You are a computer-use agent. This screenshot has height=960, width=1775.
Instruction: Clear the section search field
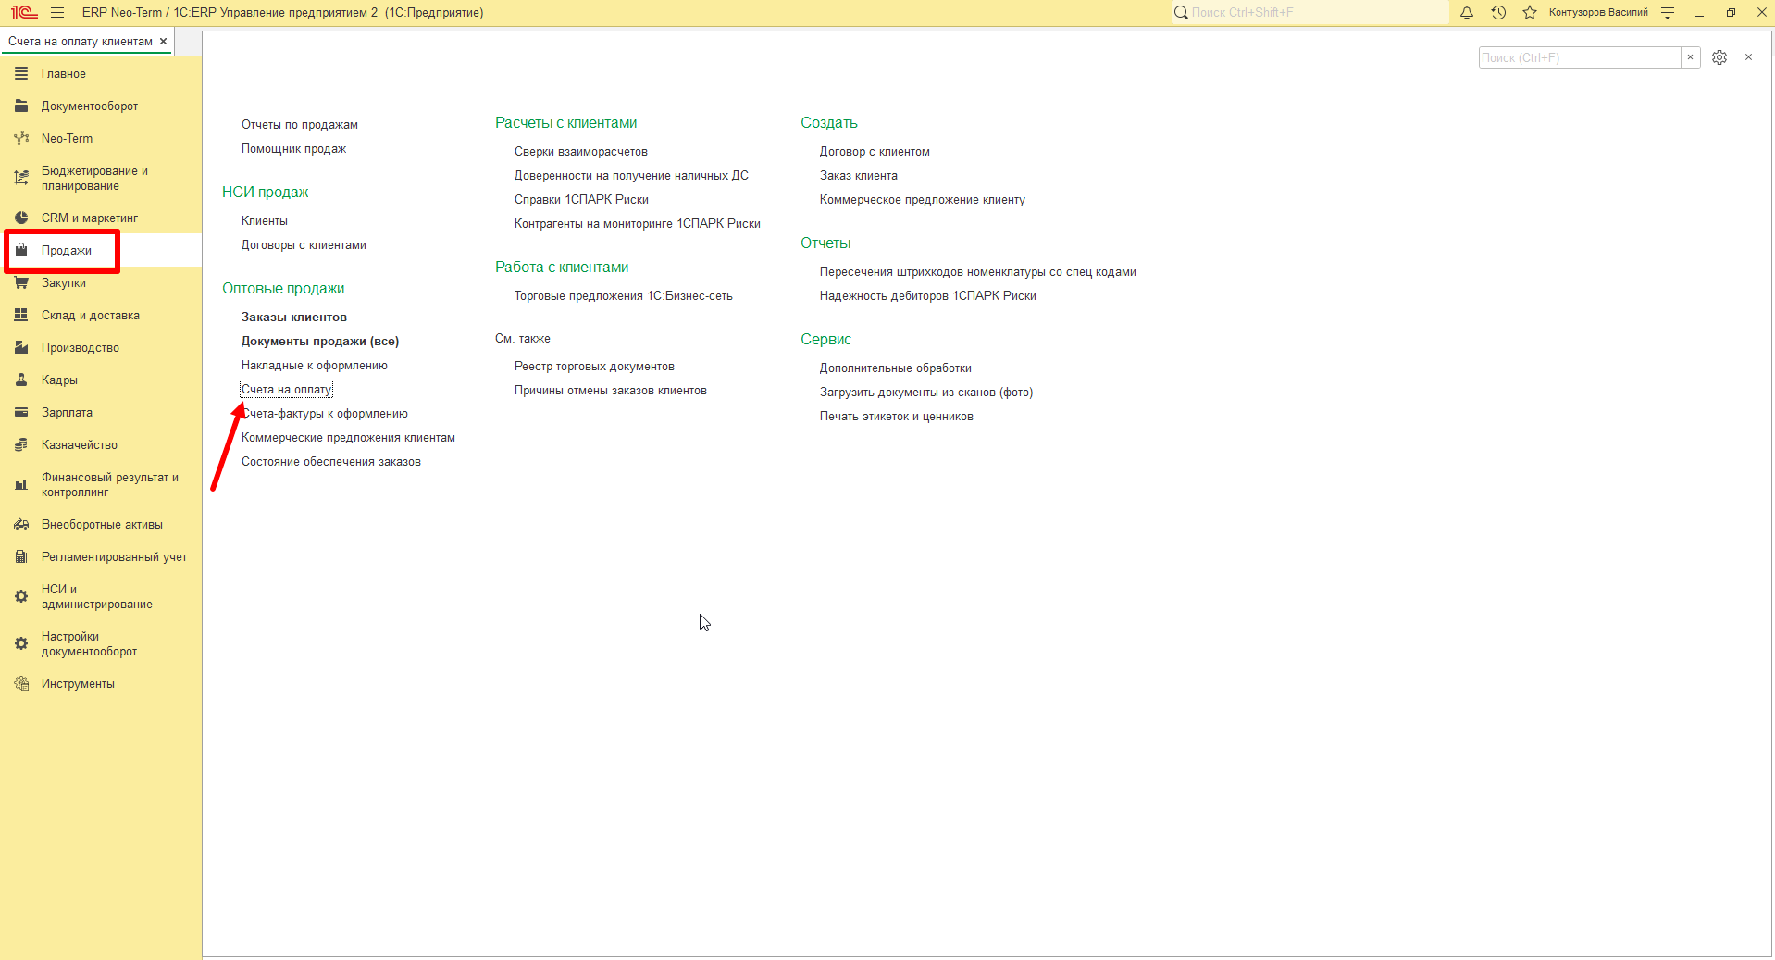1690,57
